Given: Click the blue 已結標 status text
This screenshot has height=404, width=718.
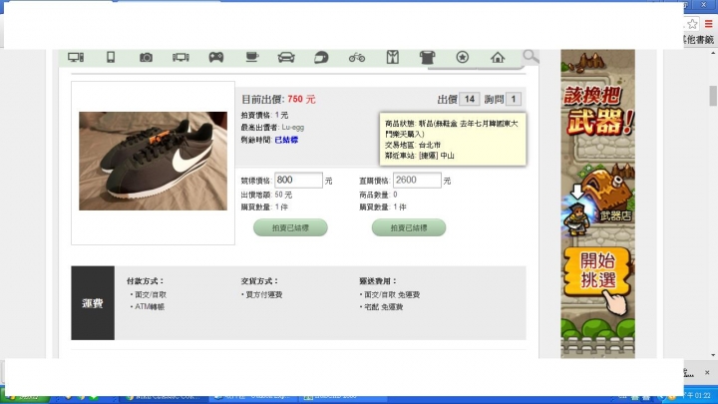Looking at the screenshot, I should 286,140.
